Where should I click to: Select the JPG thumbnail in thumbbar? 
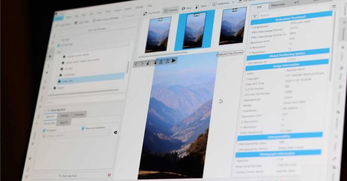194,30
